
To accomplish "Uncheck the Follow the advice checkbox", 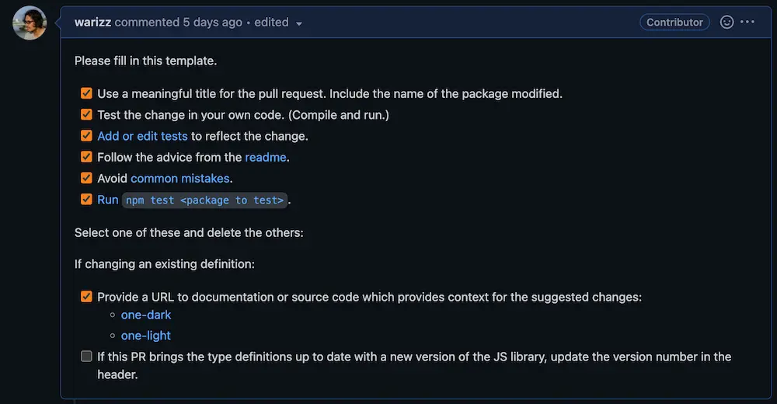I will click(86, 157).
